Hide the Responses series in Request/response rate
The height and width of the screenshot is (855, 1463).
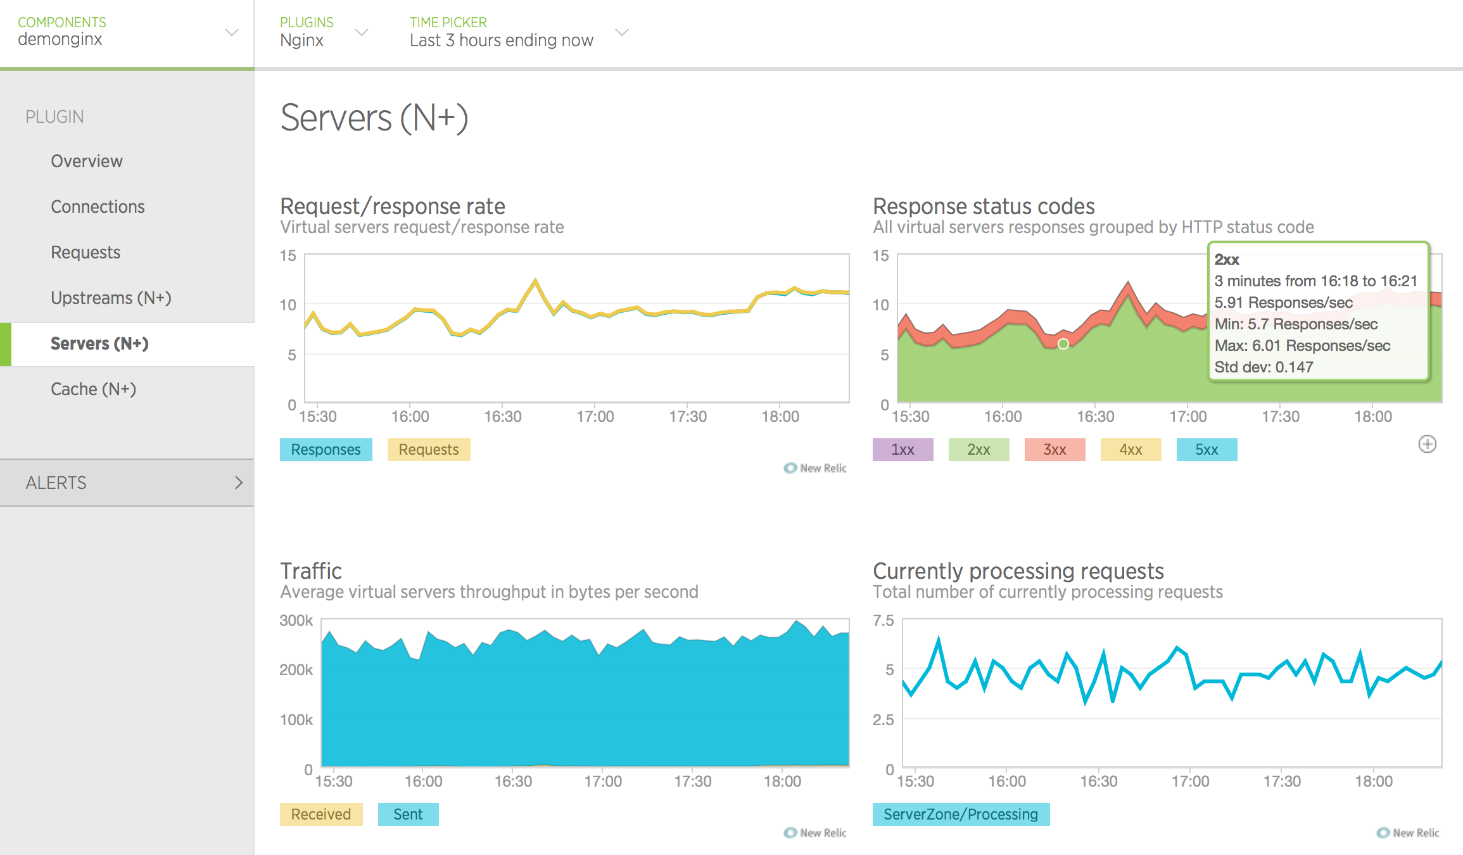point(326,449)
